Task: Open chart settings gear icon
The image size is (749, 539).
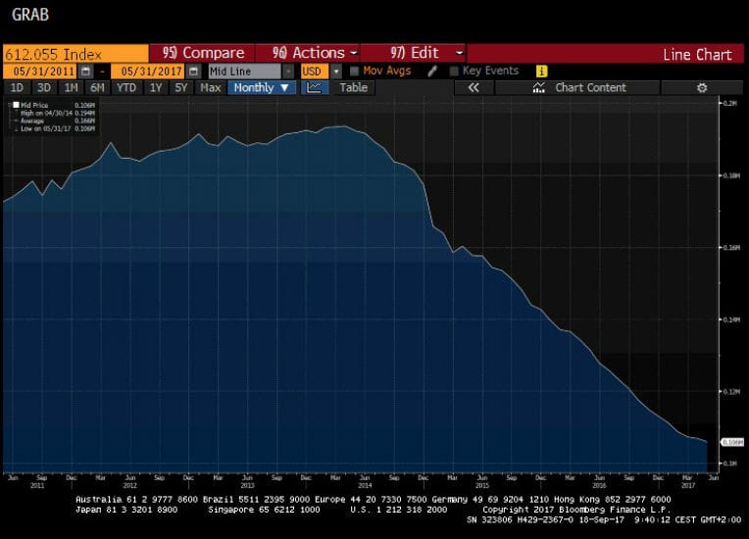Action: tap(701, 88)
